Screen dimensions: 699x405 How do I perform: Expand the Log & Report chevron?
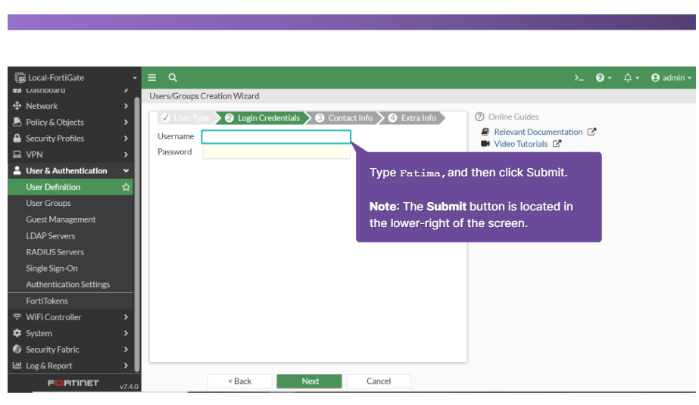pyautogui.click(x=126, y=366)
